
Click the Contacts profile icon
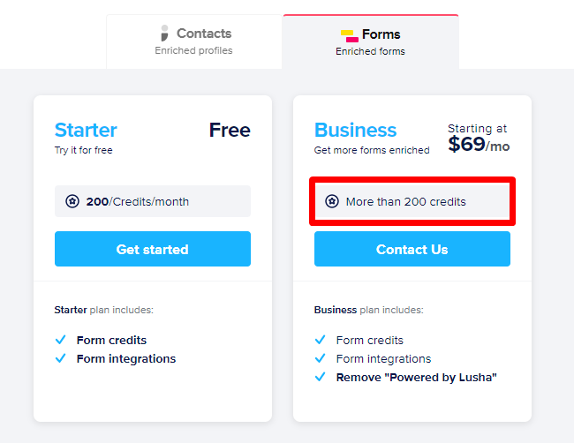point(165,34)
